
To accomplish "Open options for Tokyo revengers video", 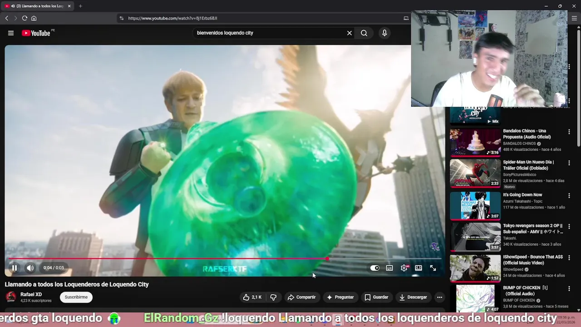I will [x=569, y=226].
